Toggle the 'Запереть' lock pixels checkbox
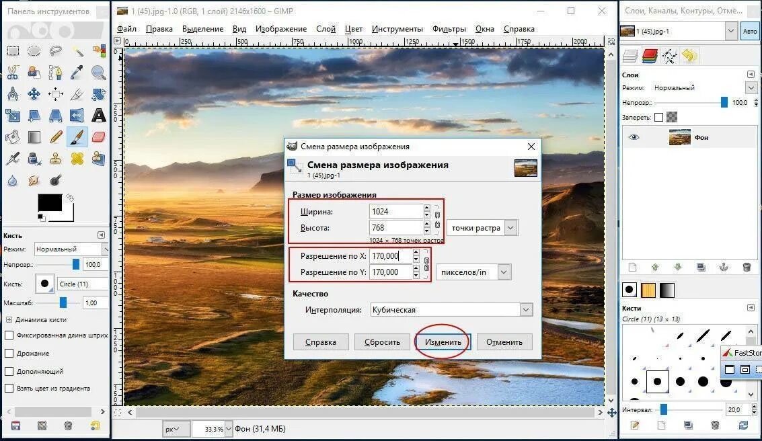 pos(658,117)
